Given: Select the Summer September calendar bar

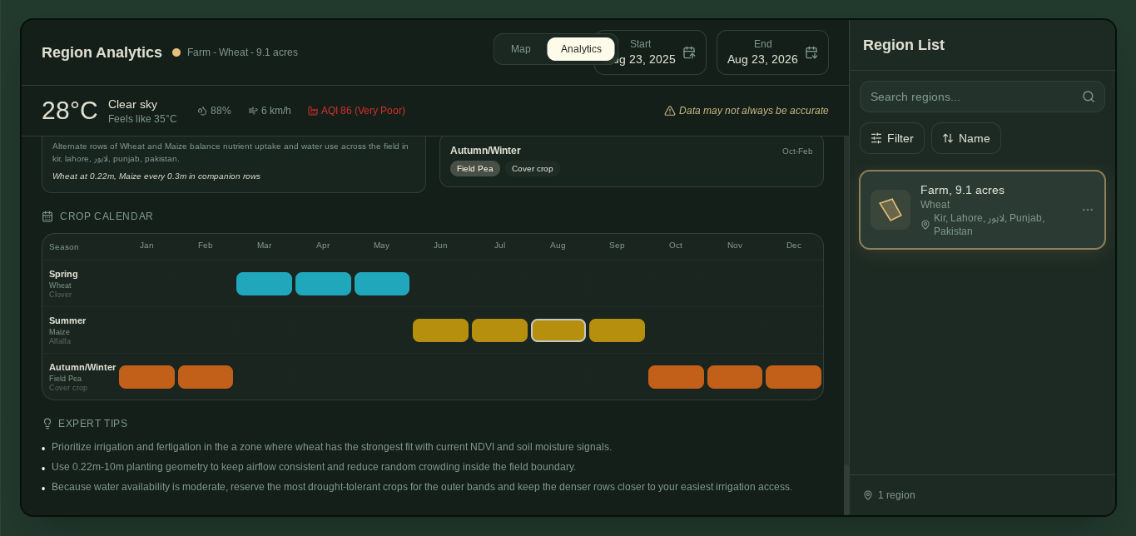Looking at the screenshot, I should coord(617,330).
